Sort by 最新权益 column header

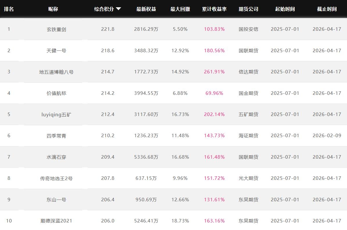point(146,9)
